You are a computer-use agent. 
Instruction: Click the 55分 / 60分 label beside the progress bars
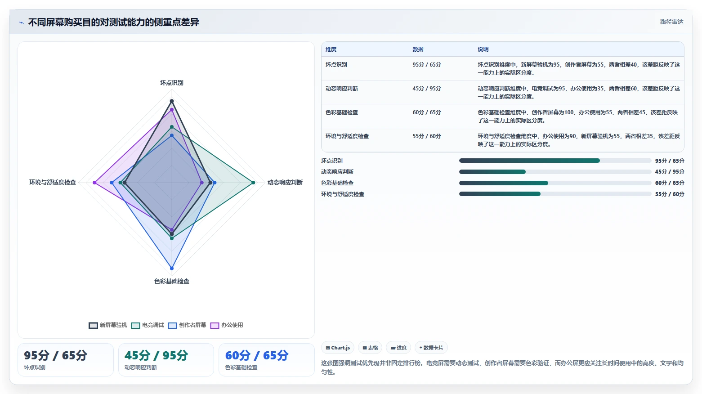point(670,194)
